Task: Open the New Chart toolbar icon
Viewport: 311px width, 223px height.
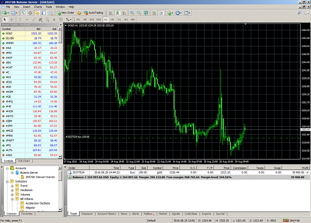Action: [5, 13]
